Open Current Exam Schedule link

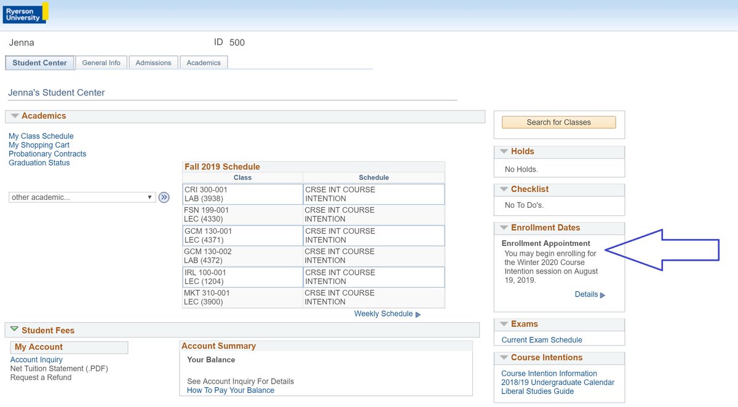[542, 340]
